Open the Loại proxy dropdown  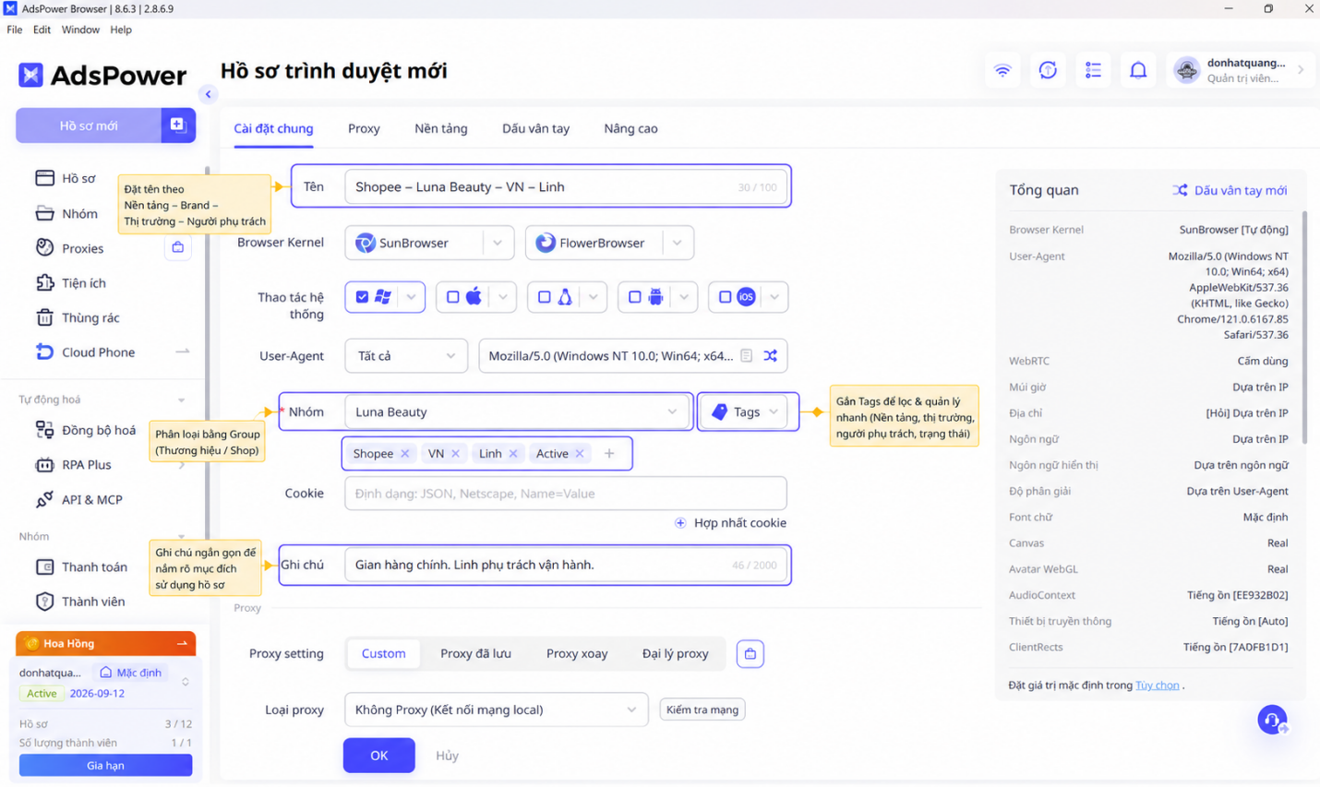point(496,709)
